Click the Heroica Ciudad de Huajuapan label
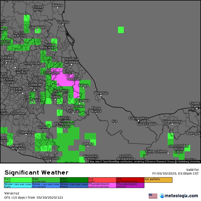Screen dimensions: 201x201 tap(65, 122)
